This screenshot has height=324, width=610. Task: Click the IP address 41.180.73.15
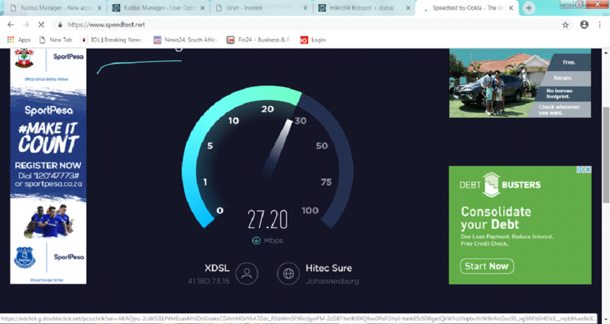[x=209, y=281]
